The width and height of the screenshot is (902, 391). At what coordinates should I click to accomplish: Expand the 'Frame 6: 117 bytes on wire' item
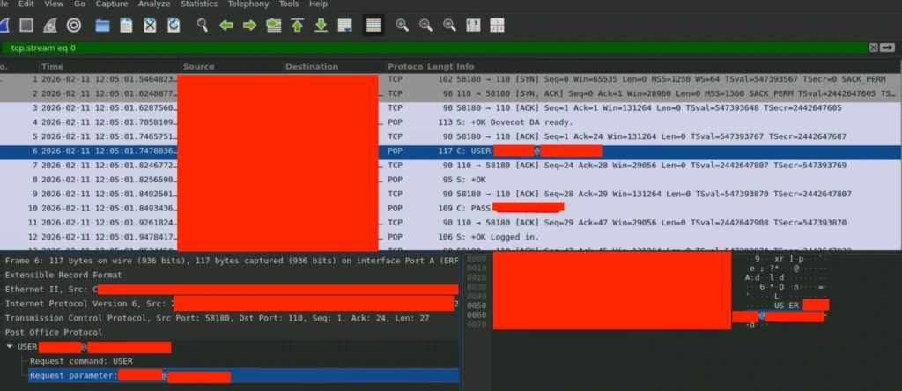[230, 261]
